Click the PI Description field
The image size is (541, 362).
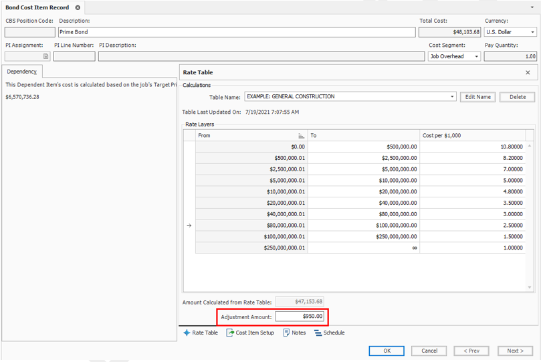click(261, 56)
